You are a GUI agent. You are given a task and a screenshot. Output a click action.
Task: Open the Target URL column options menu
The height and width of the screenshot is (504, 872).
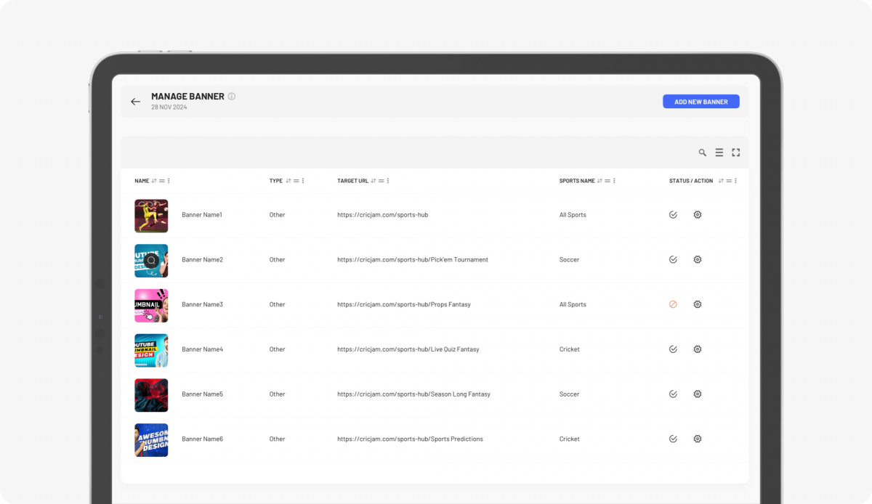click(x=388, y=181)
